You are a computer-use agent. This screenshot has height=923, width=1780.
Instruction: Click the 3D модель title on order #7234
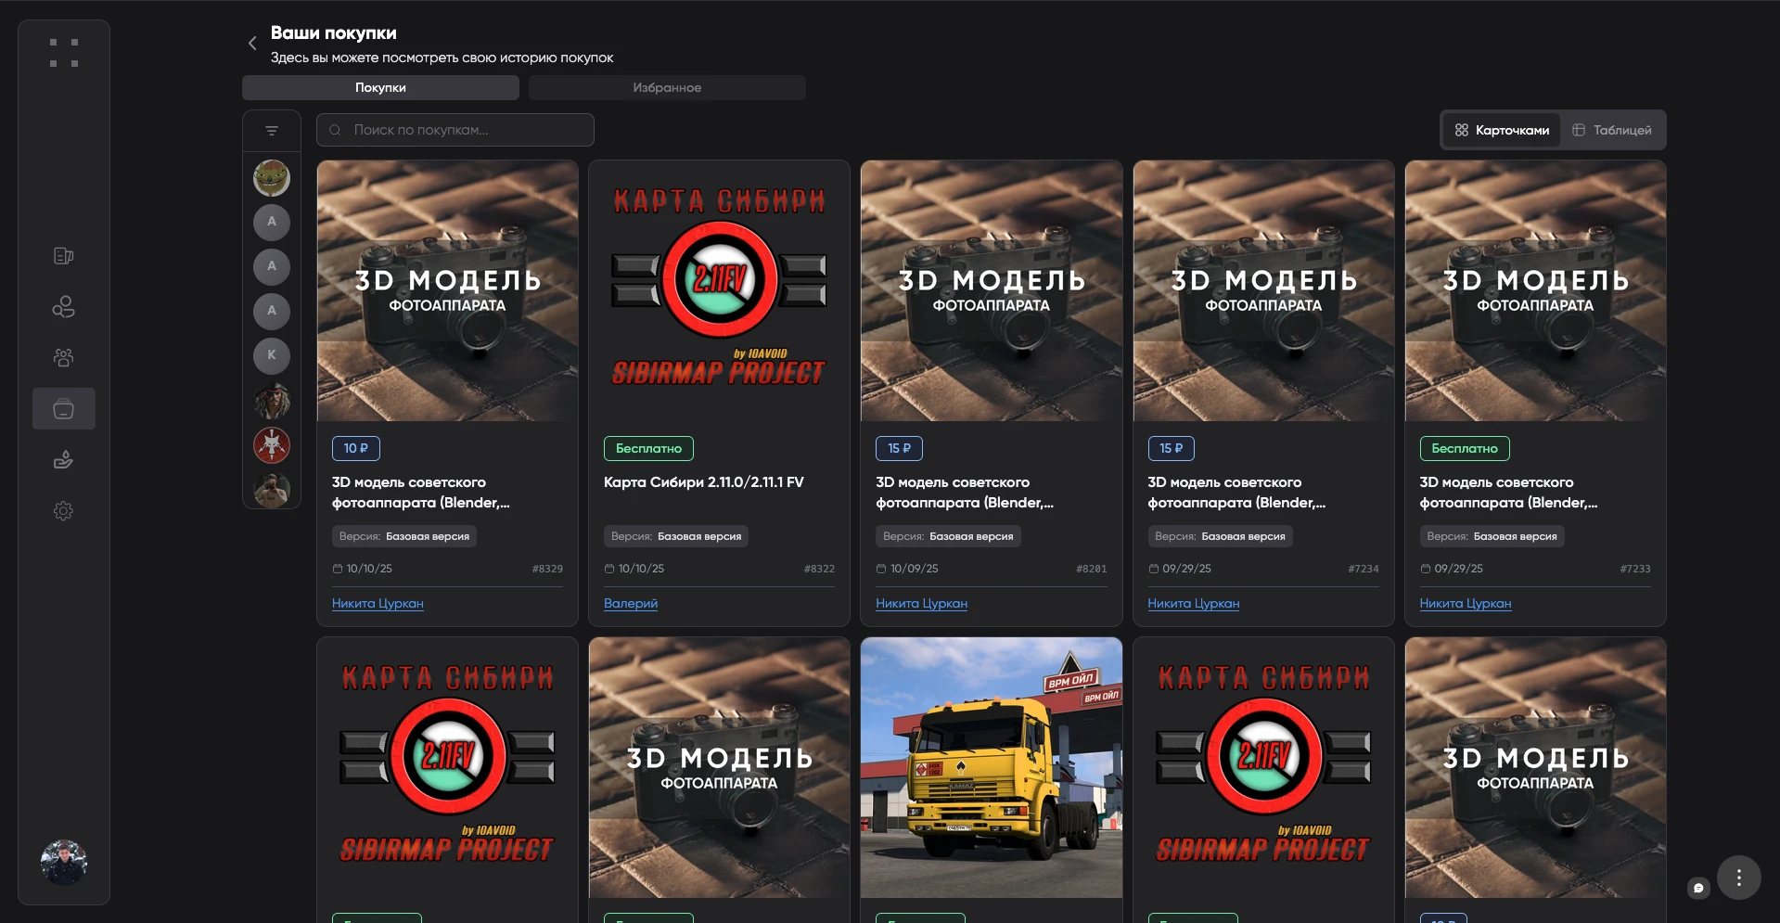pyautogui.click(x=1236, y=493)
